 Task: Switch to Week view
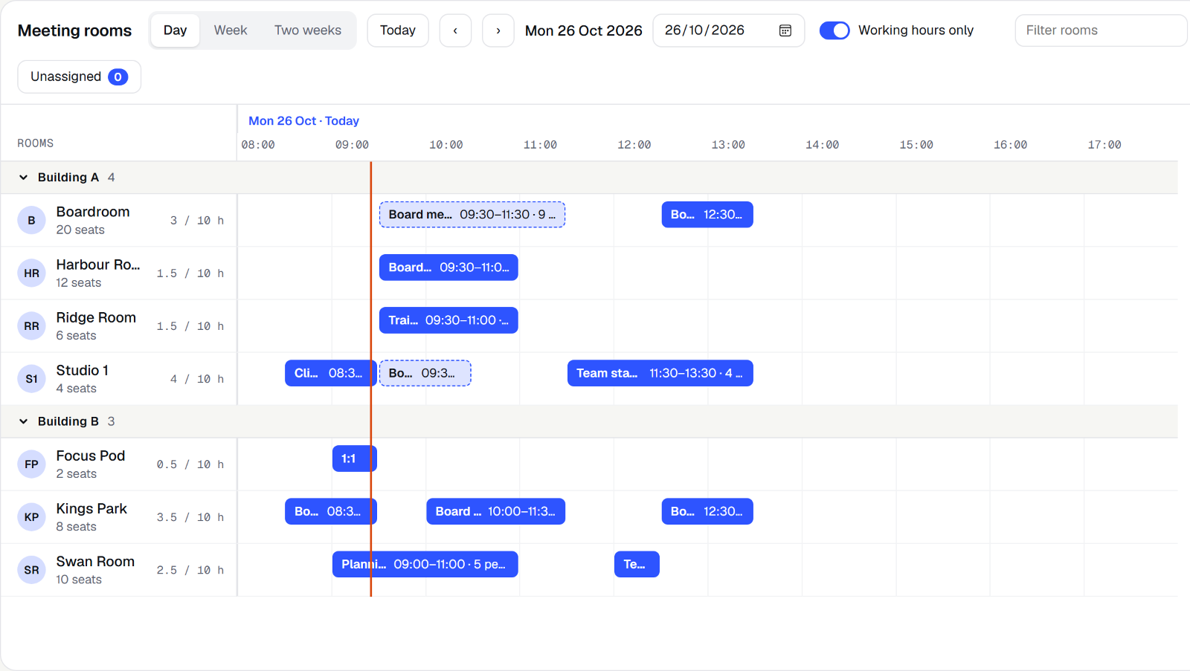point(231,30)
